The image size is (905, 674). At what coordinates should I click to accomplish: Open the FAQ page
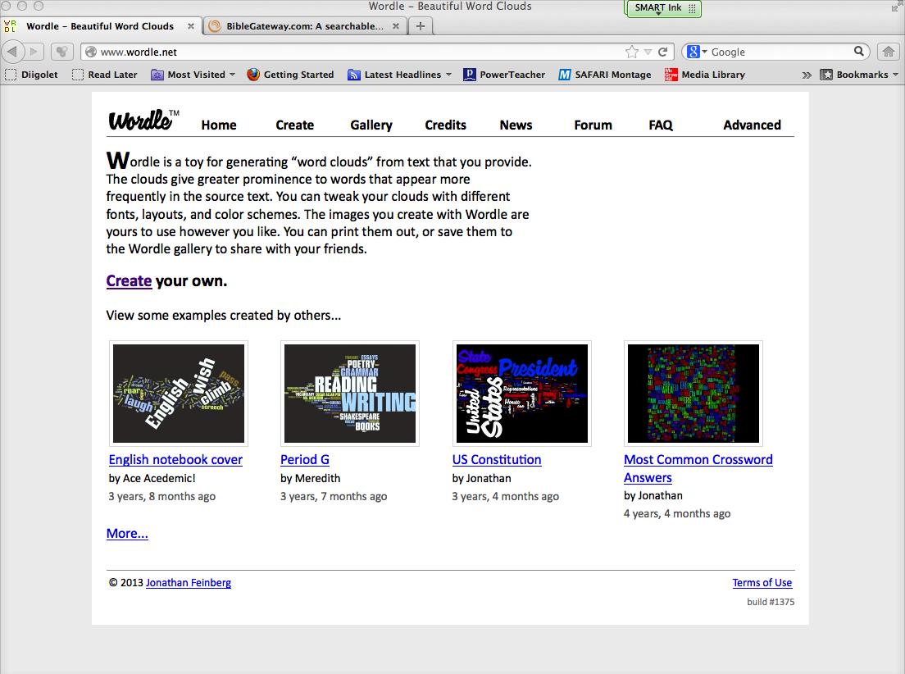click(x=661, y=125)
